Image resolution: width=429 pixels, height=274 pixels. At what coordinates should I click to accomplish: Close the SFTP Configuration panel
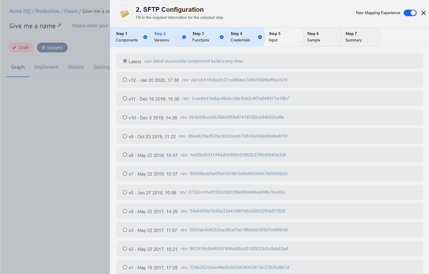point(423,13)
